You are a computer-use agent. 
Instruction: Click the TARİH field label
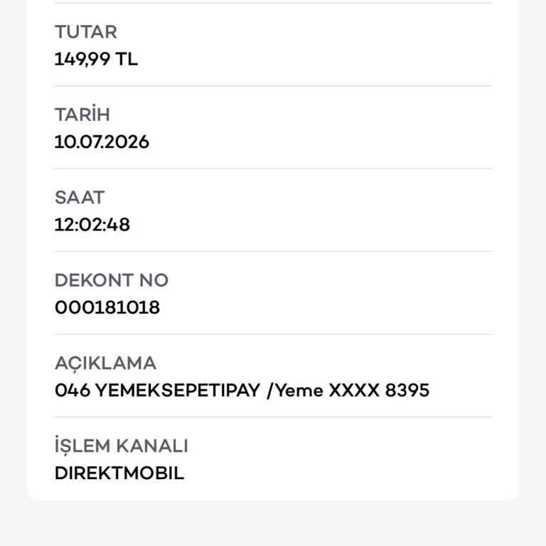pos(82,114)
